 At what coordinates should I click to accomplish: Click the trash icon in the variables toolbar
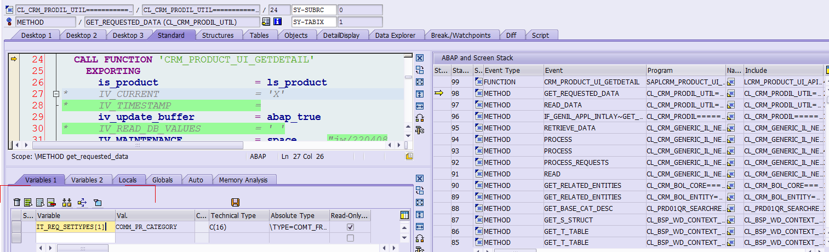(x=17, y=203)
